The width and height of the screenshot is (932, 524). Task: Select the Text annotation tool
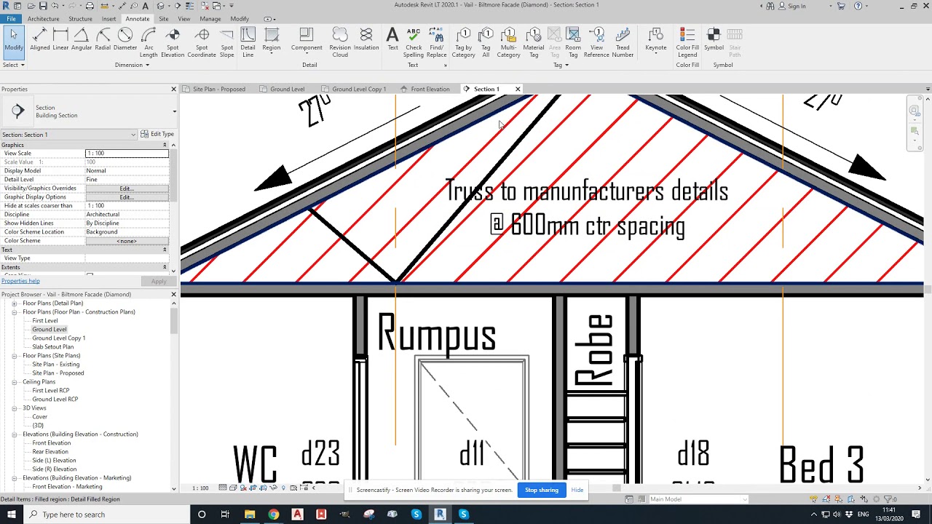click(x=392, y=40)
